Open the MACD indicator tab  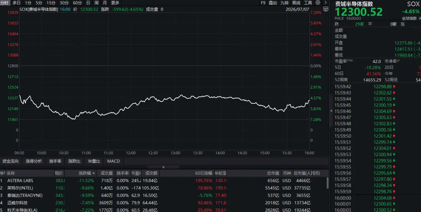coord(113,161)
